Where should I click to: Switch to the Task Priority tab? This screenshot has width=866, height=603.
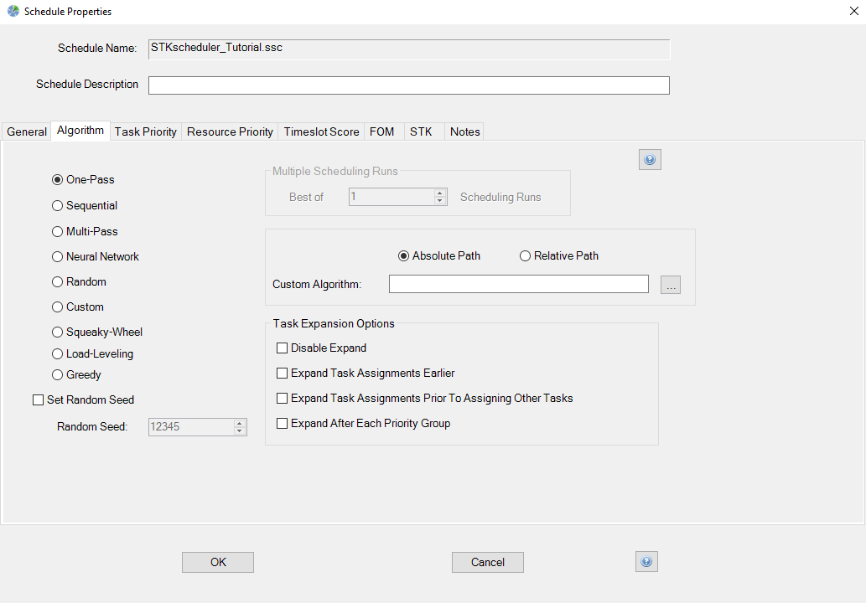pyautogui.click(x=146, y=131)
